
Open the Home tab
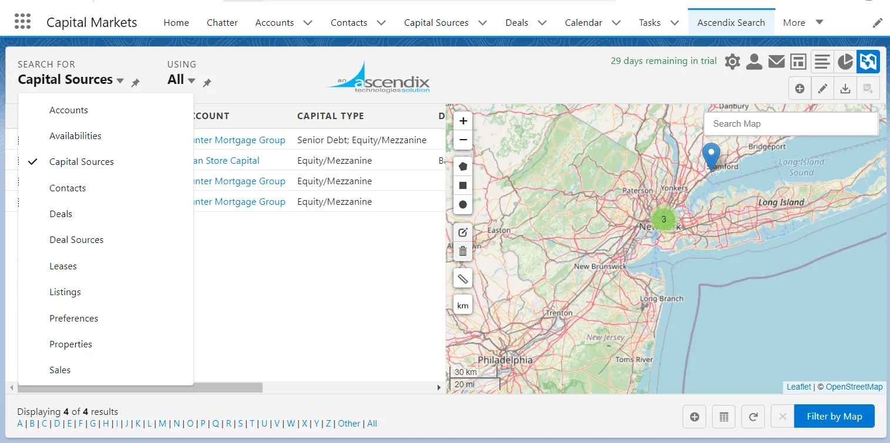176,23
